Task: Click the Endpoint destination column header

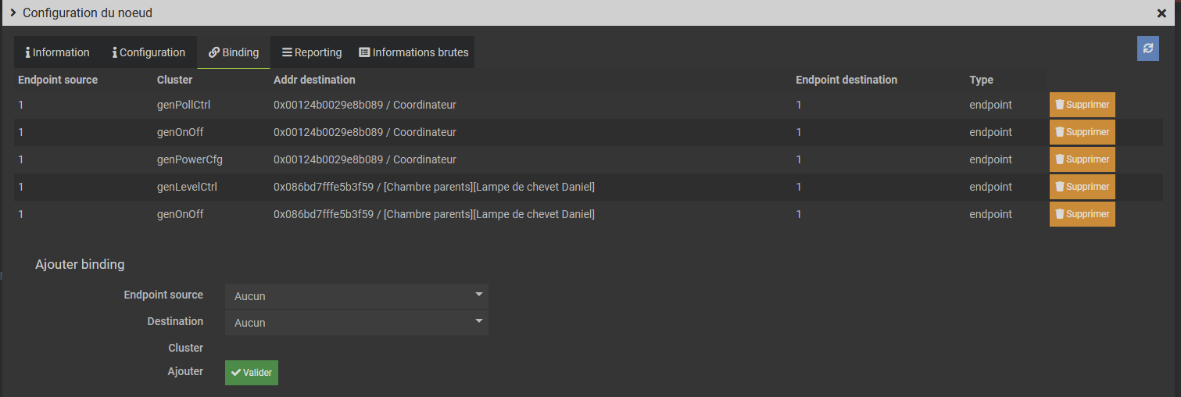Action: click(846, 80)
